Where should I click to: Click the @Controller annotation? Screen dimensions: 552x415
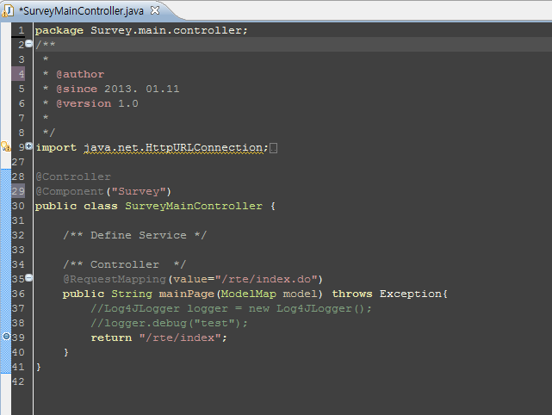click(x=73, y=177)
